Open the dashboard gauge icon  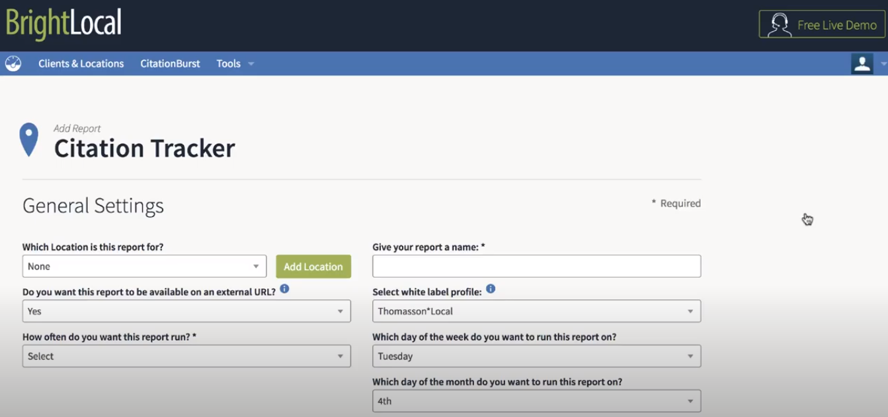pyautogui.click(x=13, y=63)
